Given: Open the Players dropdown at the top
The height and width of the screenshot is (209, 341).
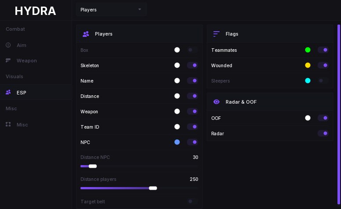Looking at the screenshot, I should tap(111, 10).
